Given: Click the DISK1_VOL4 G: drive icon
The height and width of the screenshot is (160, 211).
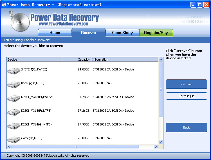Looking at the screenshot, I should [14, 126].
